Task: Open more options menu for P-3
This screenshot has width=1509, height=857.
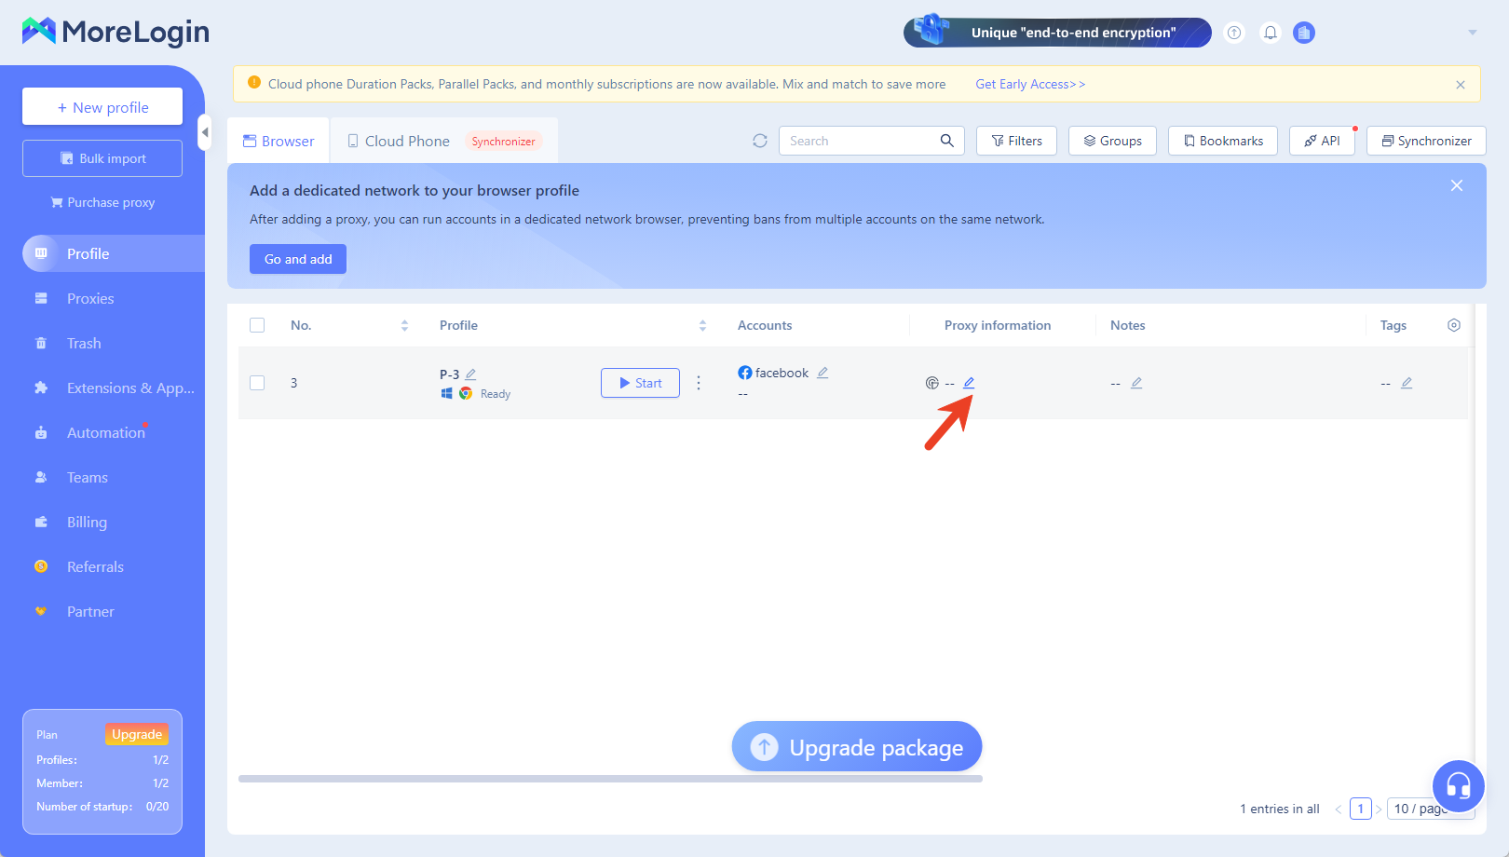Action: pos(699,383)
